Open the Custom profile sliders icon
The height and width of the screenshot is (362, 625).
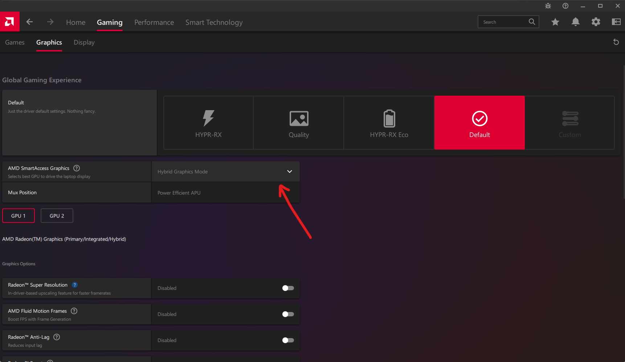tap(570, 118)
